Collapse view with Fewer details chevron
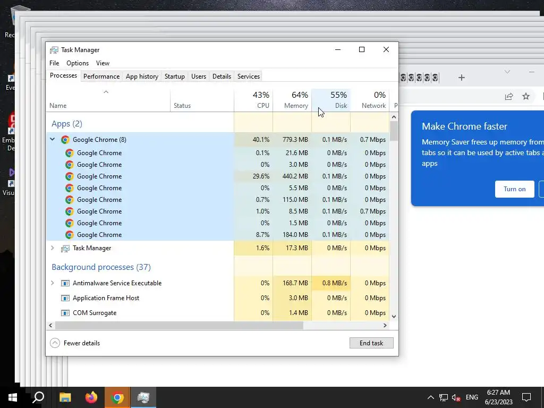The image size is (544, 408). 55,343
